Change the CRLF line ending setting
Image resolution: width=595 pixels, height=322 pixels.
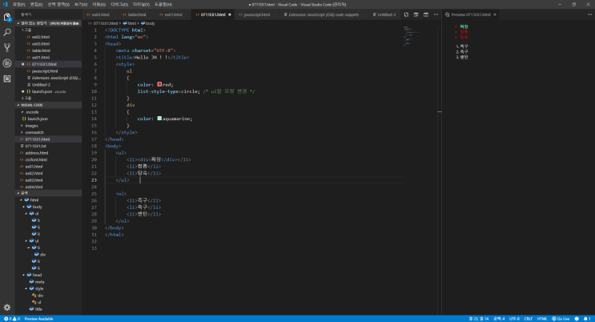tap(529, 319)
